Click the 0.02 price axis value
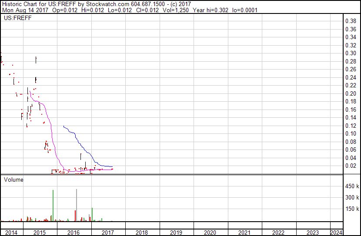Screen dimensions: 361x236 (x=351, y=166)
